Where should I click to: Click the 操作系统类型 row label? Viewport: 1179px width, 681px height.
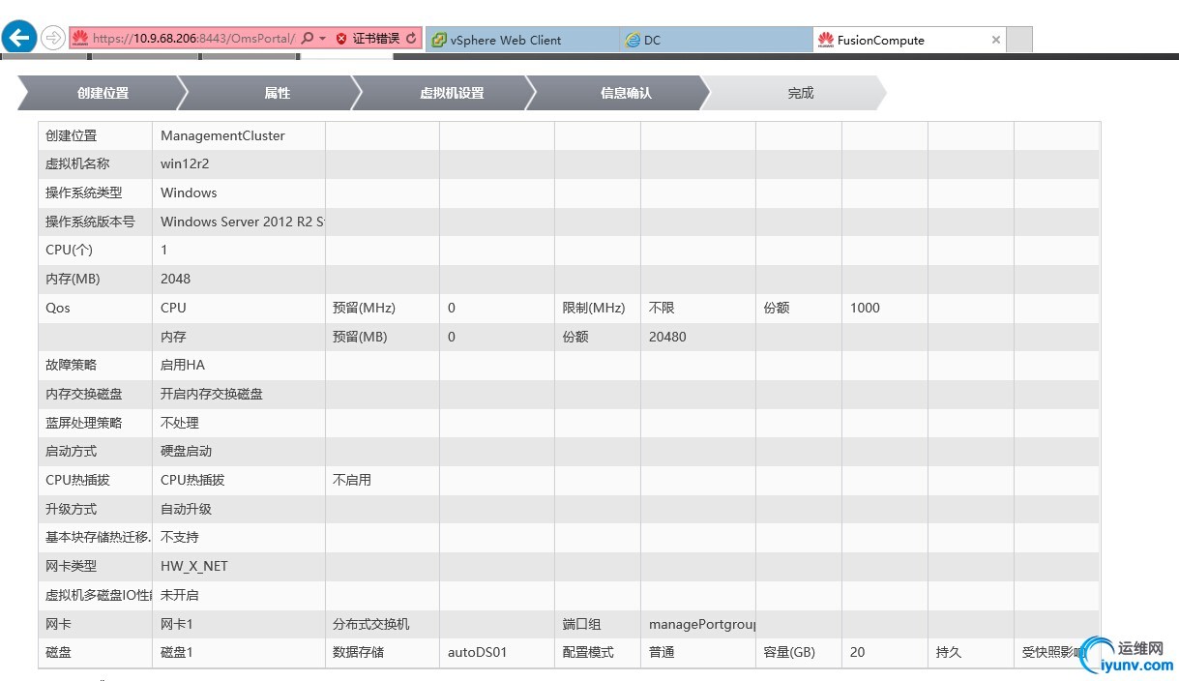pyautogui.click(x=84, y=192)
